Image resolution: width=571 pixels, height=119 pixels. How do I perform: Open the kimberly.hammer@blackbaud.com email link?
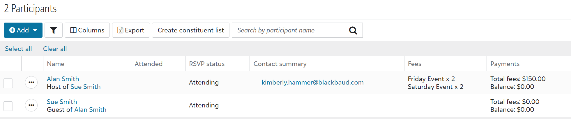coord(313,82)
